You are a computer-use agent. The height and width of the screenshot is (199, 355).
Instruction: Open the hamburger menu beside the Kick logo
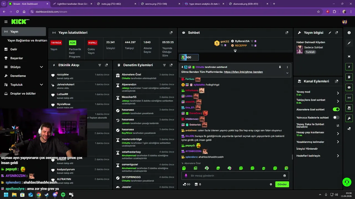(6, 22)
